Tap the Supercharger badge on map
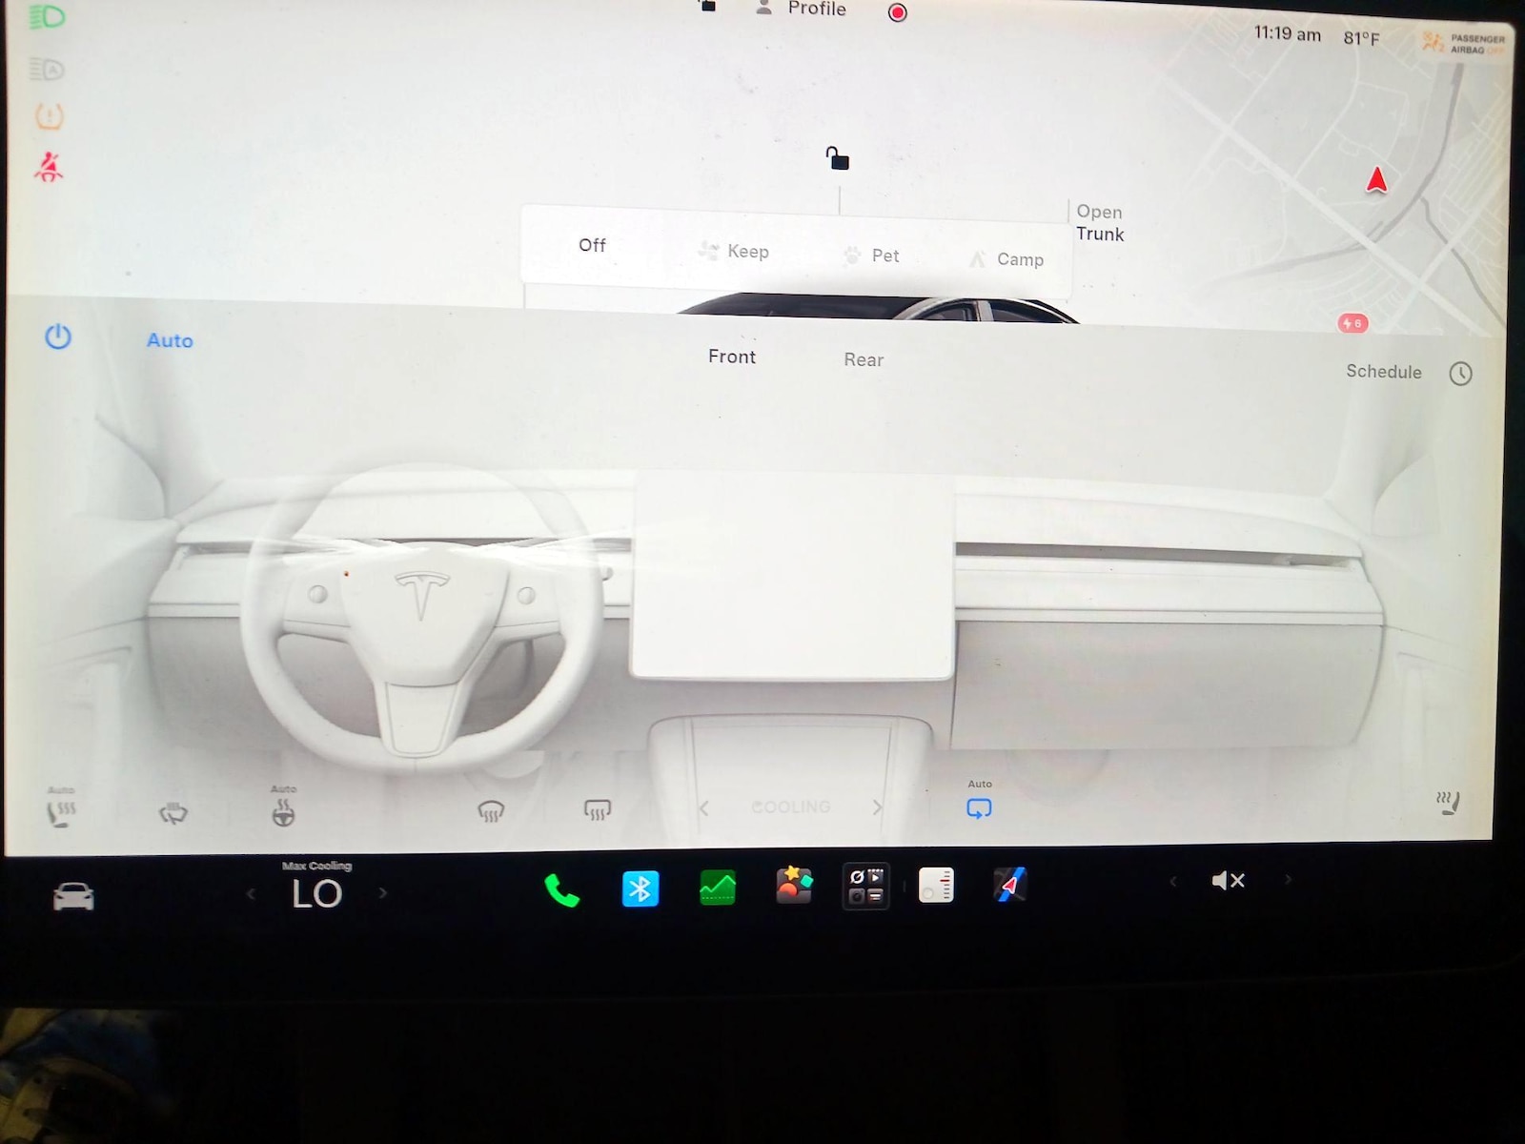 [1352, 323]
